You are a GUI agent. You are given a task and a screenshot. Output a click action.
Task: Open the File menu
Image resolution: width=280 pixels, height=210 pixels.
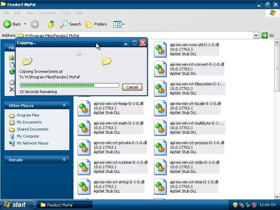(x=6, y=13)
